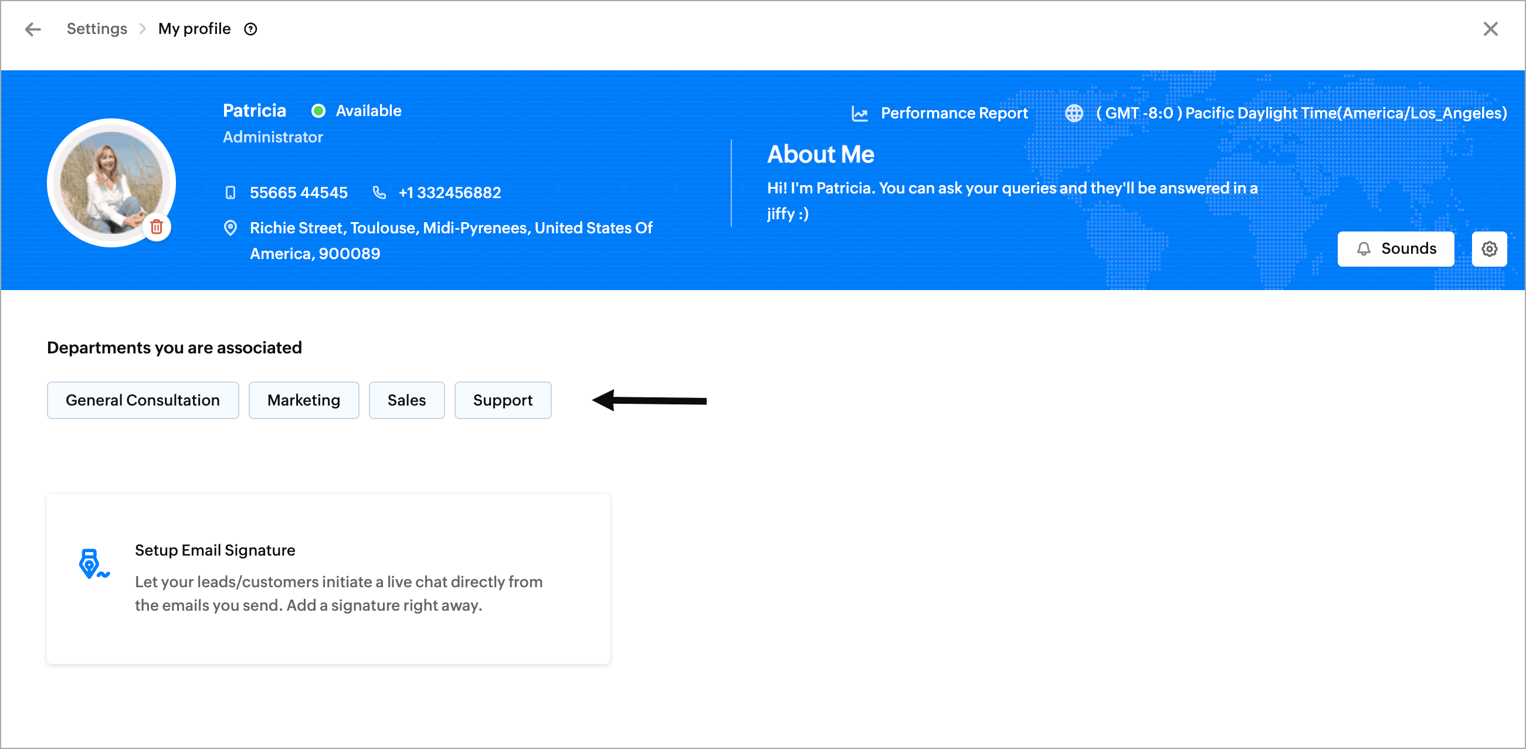Go to Settings breadcrumb
The image size is (1526, 749).
[x=97, y=29]
